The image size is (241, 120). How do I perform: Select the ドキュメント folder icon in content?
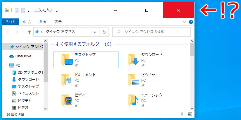67,80
